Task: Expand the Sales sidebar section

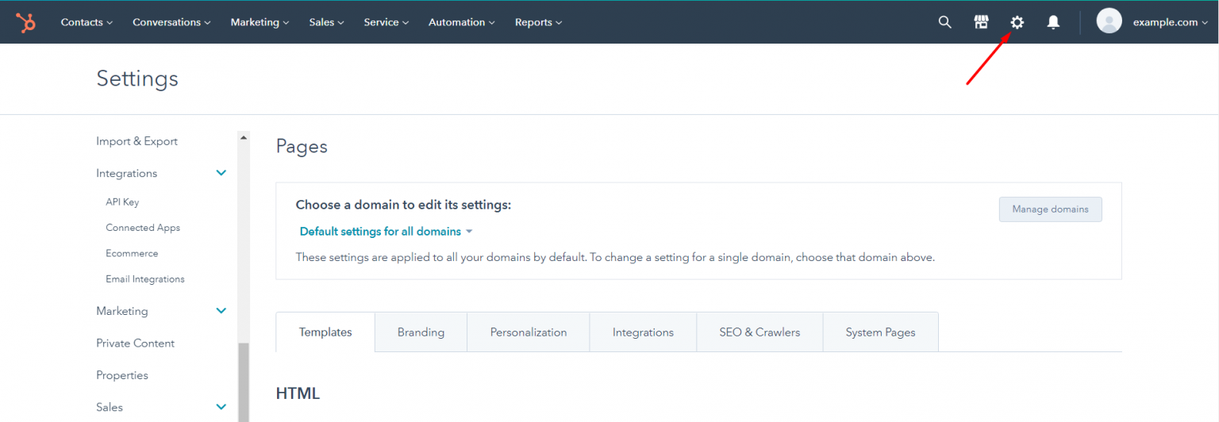Action: pyautogui.click(x=221, y=407)
